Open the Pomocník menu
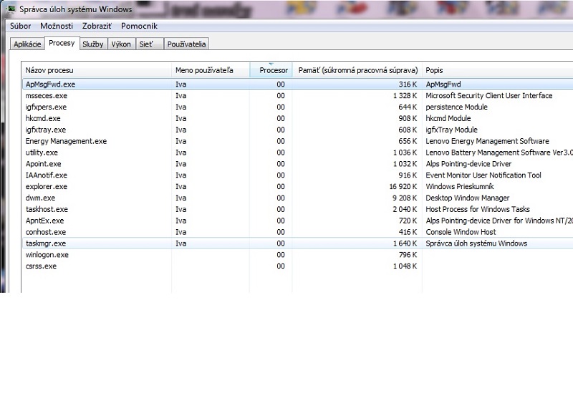Image resolution: width=573 pixels, height=401 pixels. click(139, 26)
